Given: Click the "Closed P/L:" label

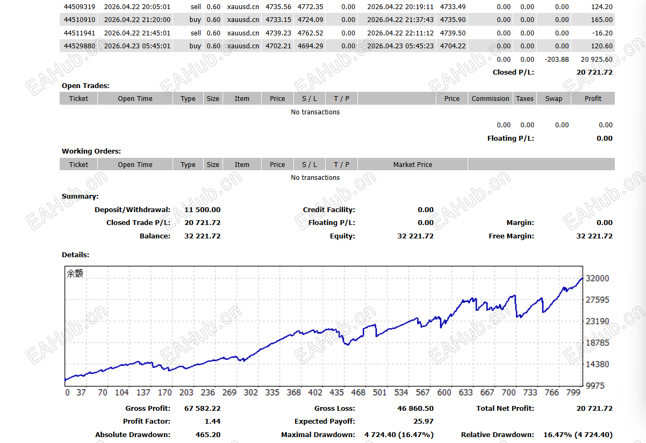Looking at the screenshot, I should point(513,72).
